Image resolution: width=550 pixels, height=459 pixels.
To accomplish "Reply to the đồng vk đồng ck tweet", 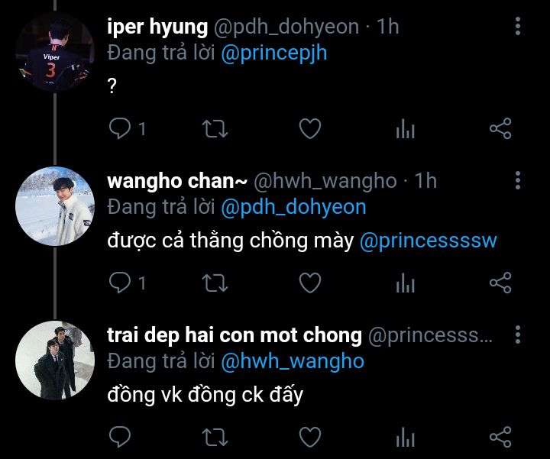I will (120, 437).
